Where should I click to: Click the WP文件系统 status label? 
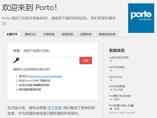[x=117, y=67]
